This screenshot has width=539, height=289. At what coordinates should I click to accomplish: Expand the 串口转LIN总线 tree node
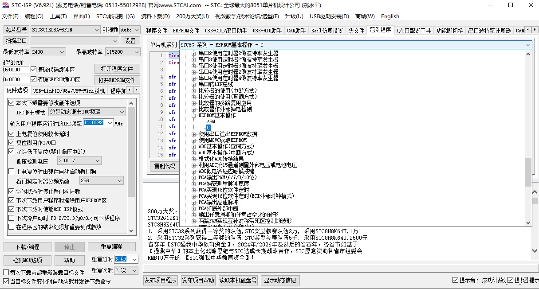click(194, 84)
